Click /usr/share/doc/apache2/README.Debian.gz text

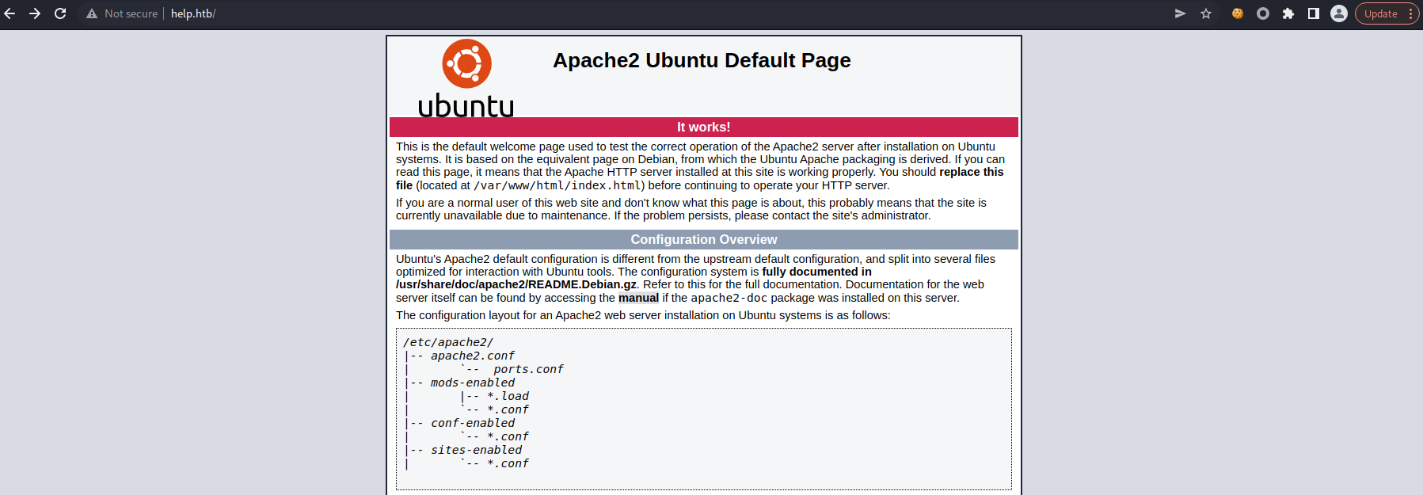click(x=516, y=284)
